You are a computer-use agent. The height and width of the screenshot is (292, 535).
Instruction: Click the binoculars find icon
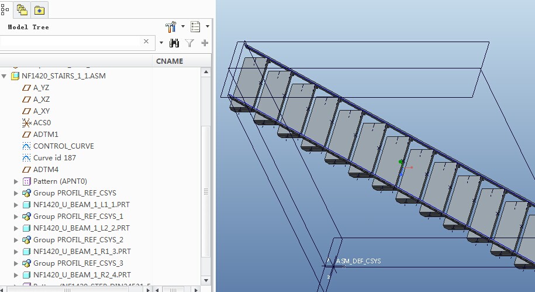click(x=174, y=43)
